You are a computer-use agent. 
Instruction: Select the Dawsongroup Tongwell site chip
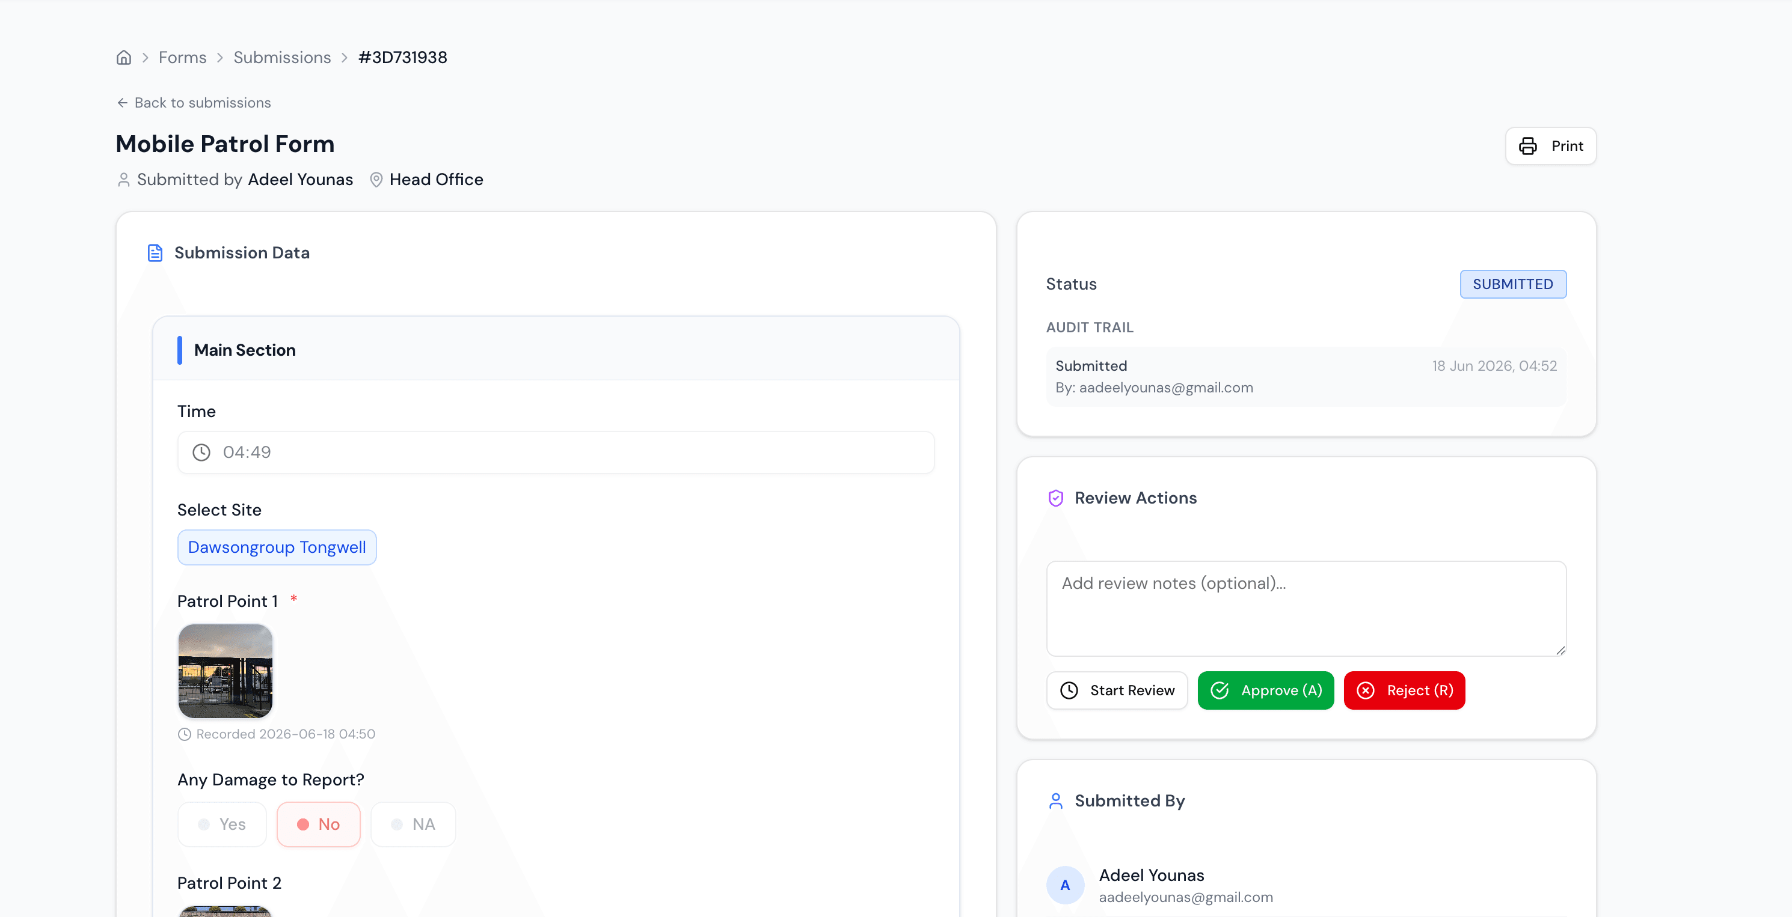(x=277, y=548)
